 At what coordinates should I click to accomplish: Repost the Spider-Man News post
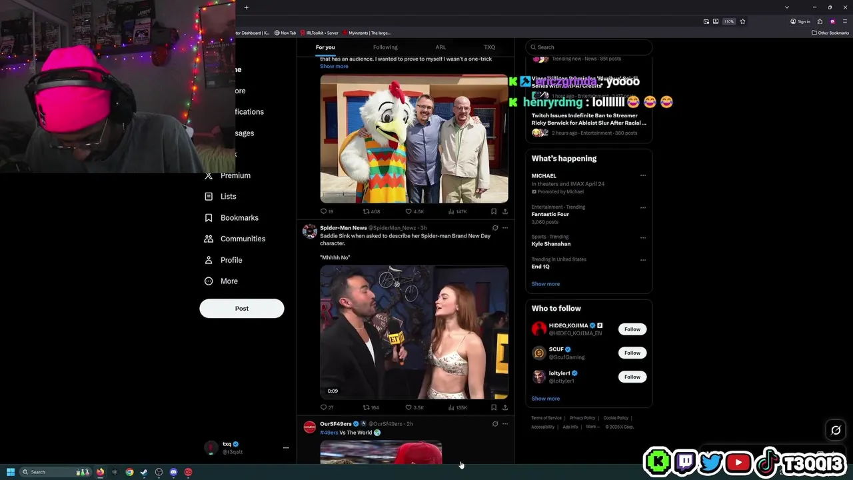tap(371, 407)
